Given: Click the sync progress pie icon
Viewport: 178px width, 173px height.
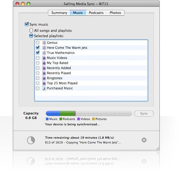Looking at the screenshot, I should tap(31, 140).
